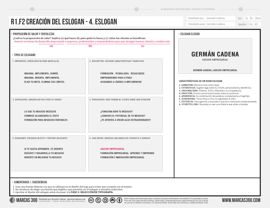Click the 'Sesión' box showing 01
This screenshot has width=270, height=208.
point(251,24)
